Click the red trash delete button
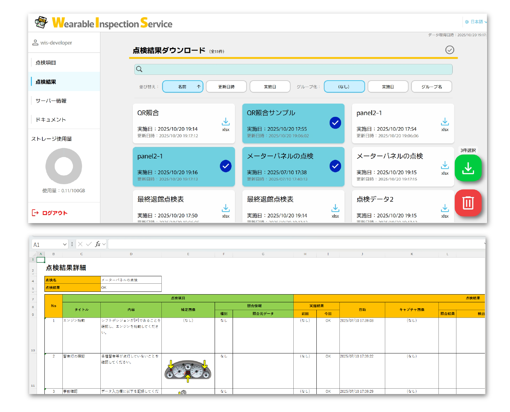The height and width of the screenshot is (412, 510). click(468, 203)
